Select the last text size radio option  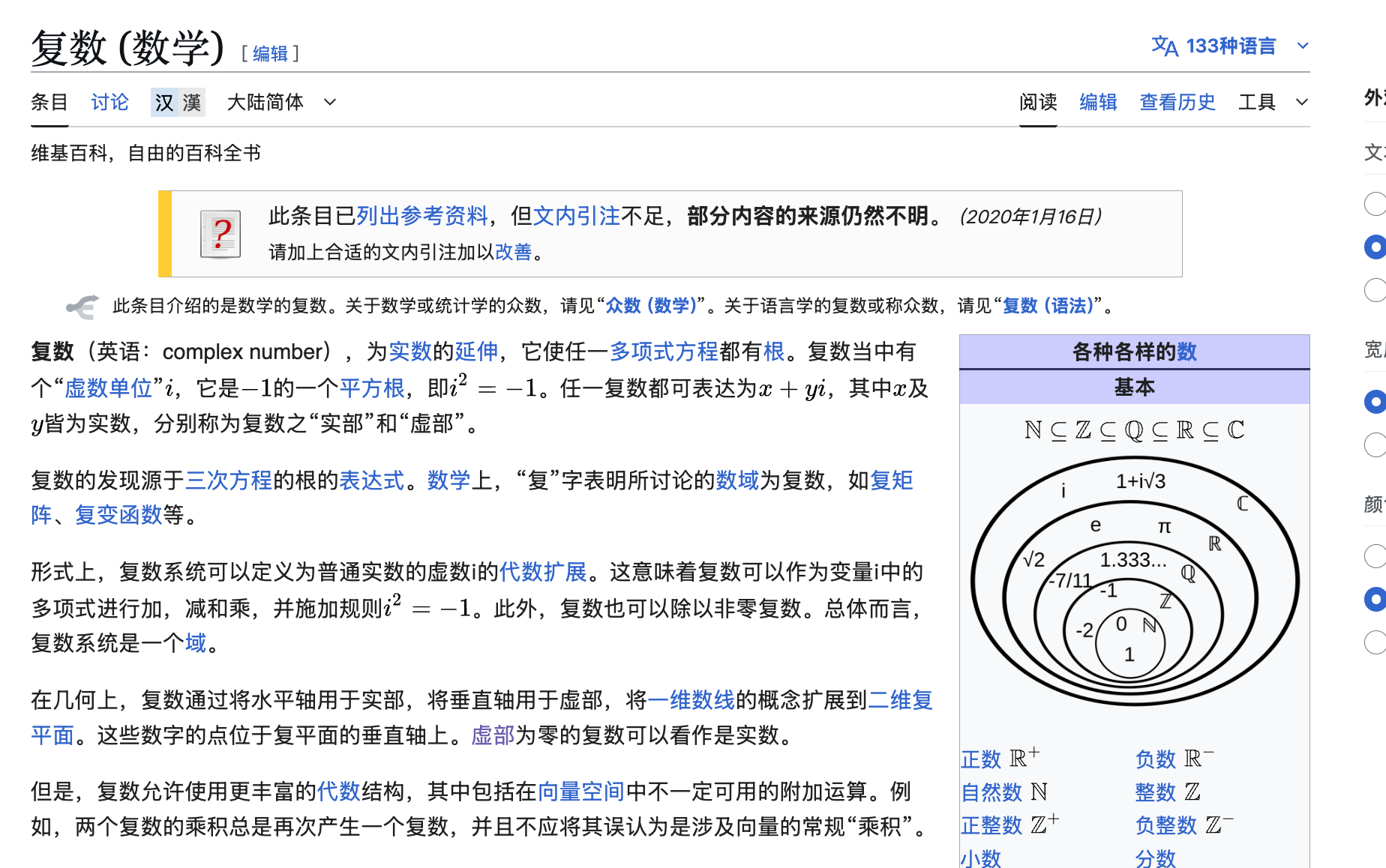pos(1375,290)
